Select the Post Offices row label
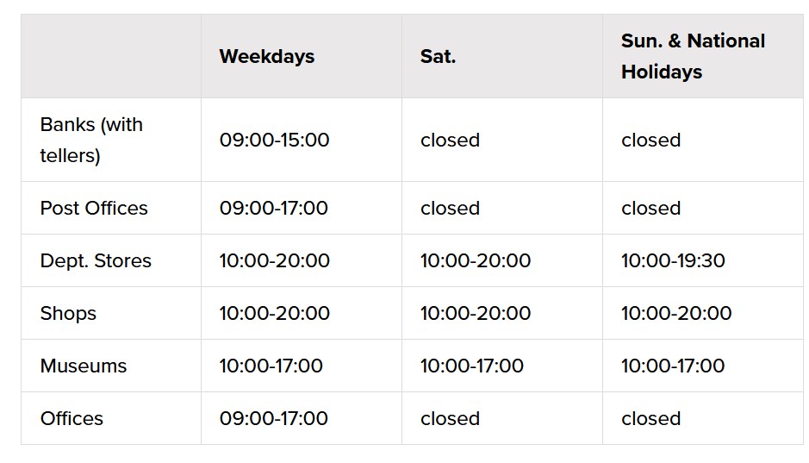This screenshot has height=463, width=809. [x=94, y=209]
